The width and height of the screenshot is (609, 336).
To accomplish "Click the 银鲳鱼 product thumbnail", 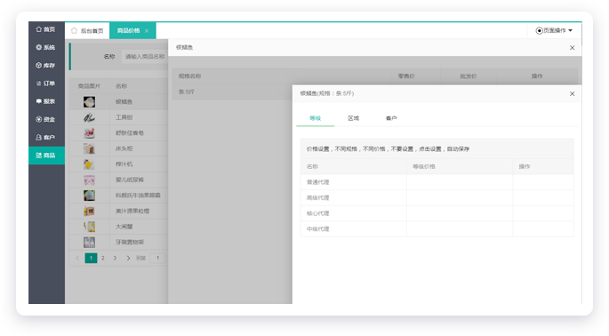I will [89, 101].
